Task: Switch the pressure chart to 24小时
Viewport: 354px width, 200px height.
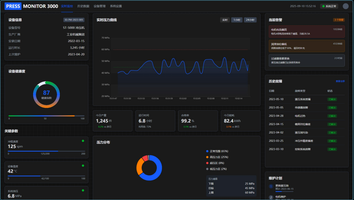Action: 250,20
